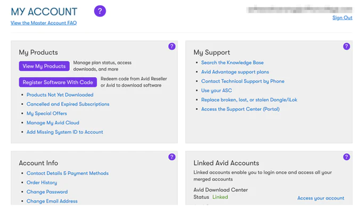361x217 pixels.
Task: Open the Change Password link
Action: point(47,191)
